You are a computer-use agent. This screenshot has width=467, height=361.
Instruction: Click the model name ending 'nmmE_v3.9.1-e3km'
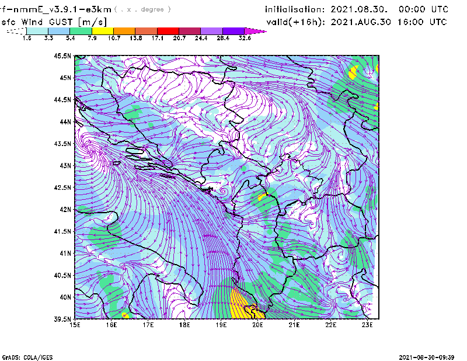pos(55,9)
